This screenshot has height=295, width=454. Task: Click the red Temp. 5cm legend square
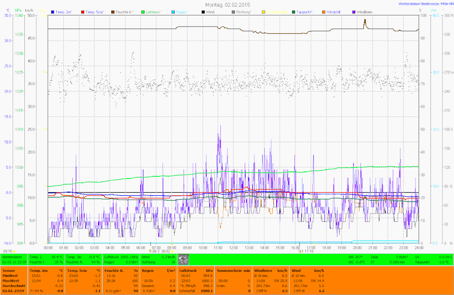tap(83, 12)
